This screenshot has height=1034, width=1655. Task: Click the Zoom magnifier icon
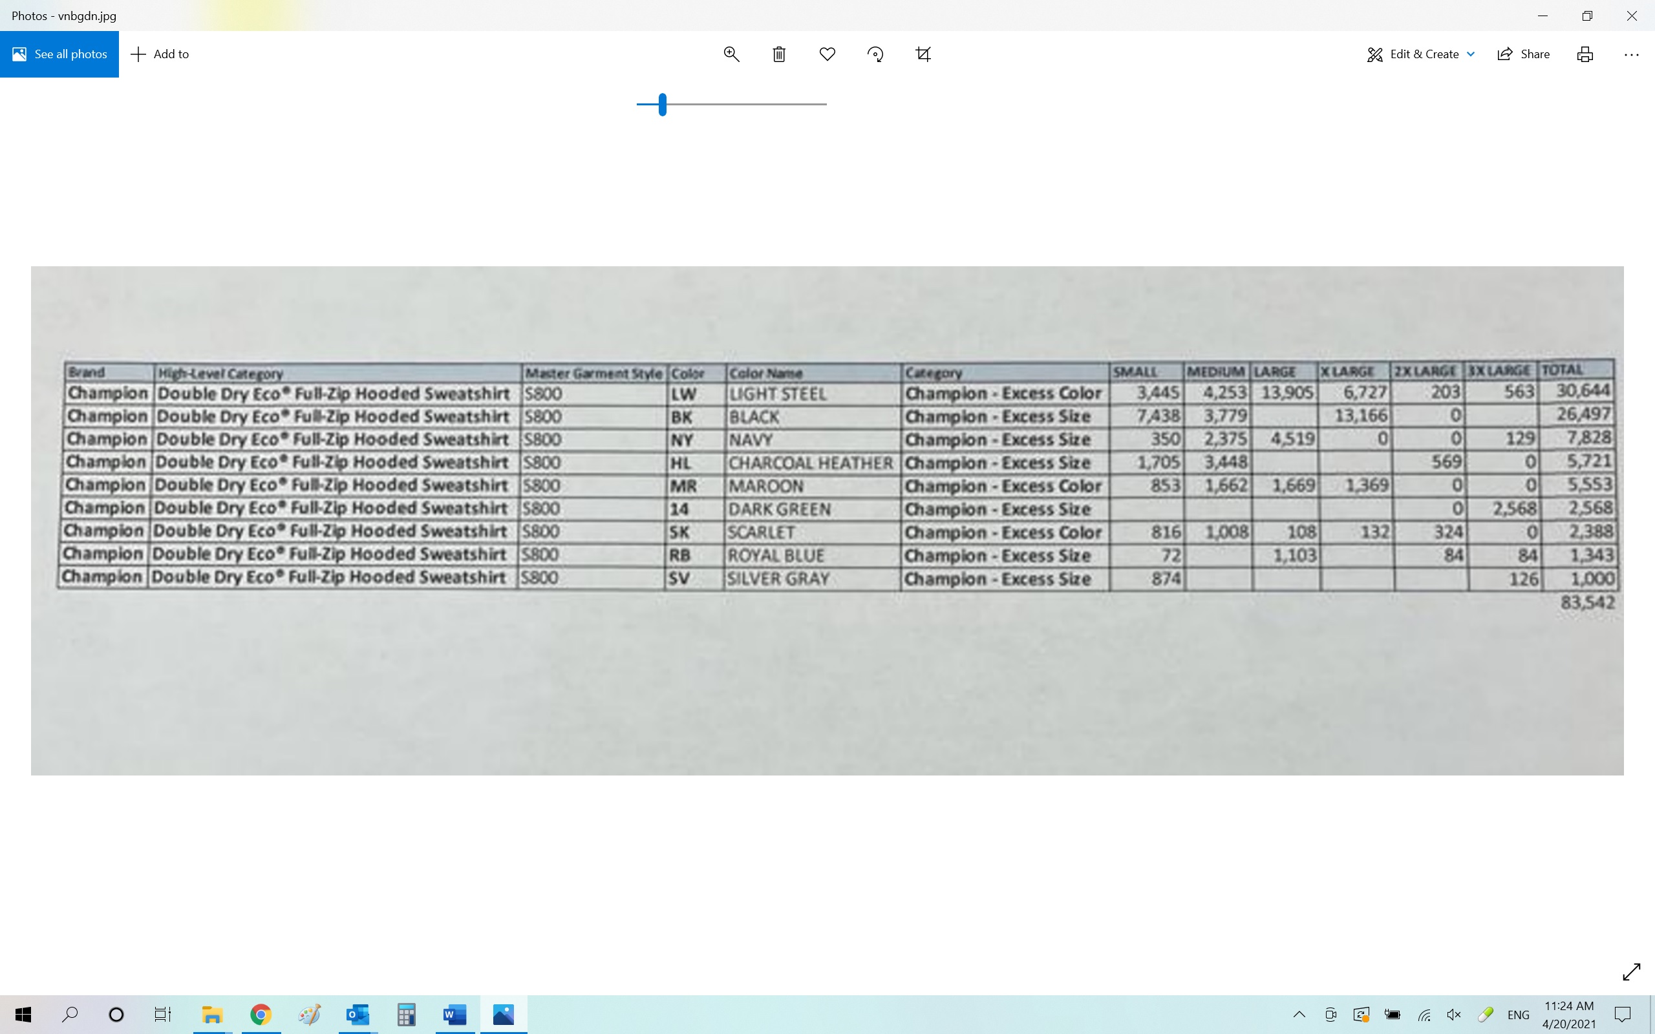point(731,54)
